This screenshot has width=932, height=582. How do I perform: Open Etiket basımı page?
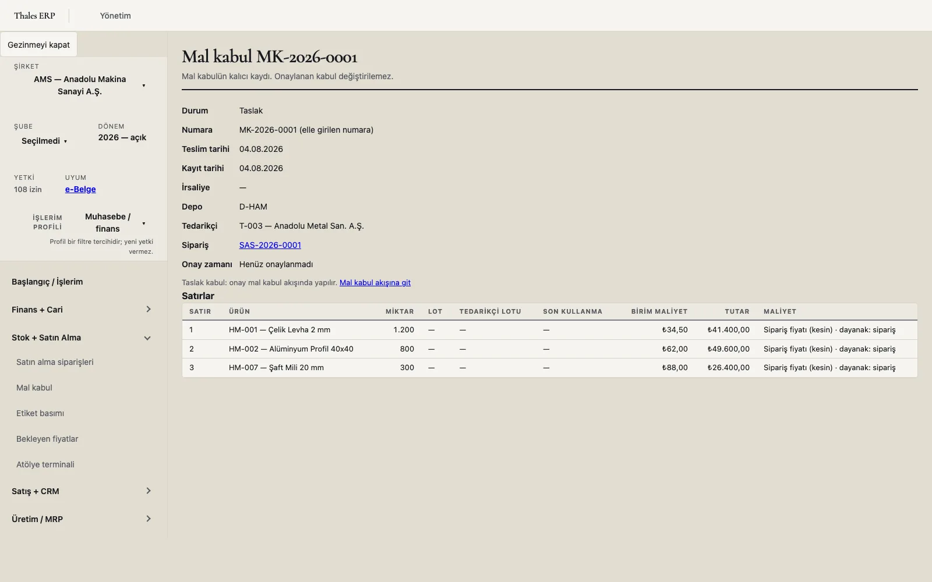pyautogui.click(x=40, y=413)
